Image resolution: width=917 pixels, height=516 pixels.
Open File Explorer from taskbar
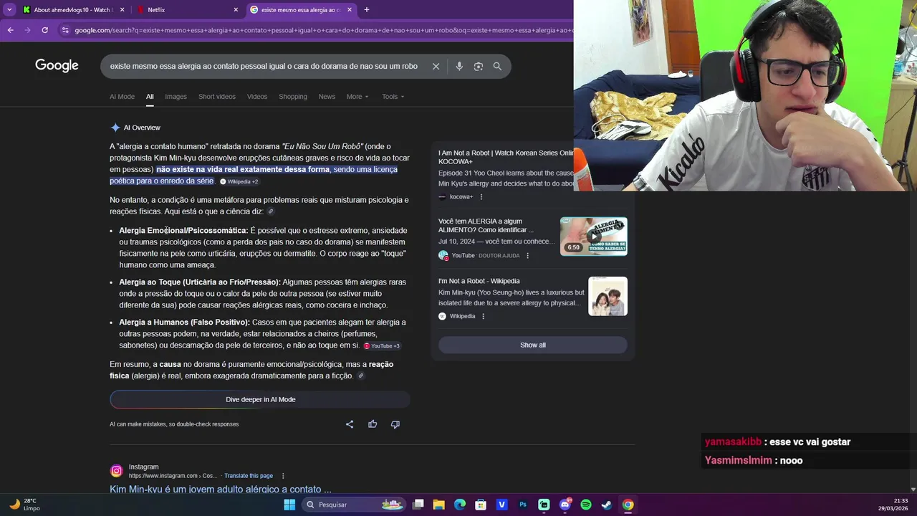click(x=439, y=505)
